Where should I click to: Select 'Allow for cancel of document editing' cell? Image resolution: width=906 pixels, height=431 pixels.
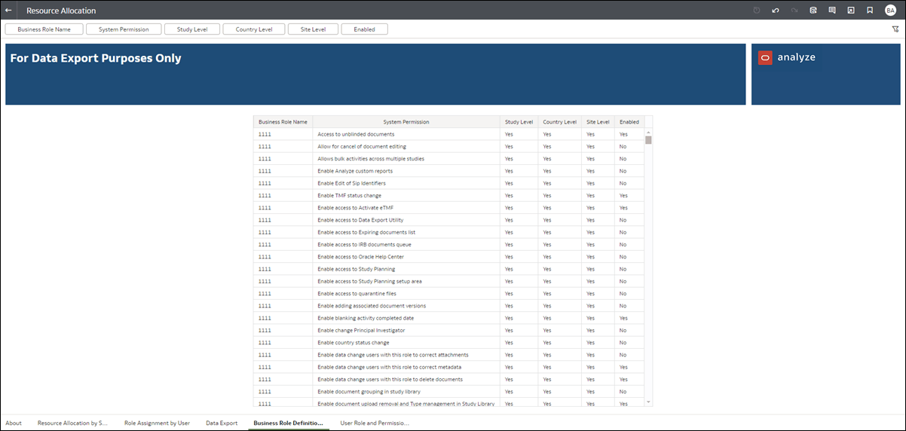click(x=406, y=146)
